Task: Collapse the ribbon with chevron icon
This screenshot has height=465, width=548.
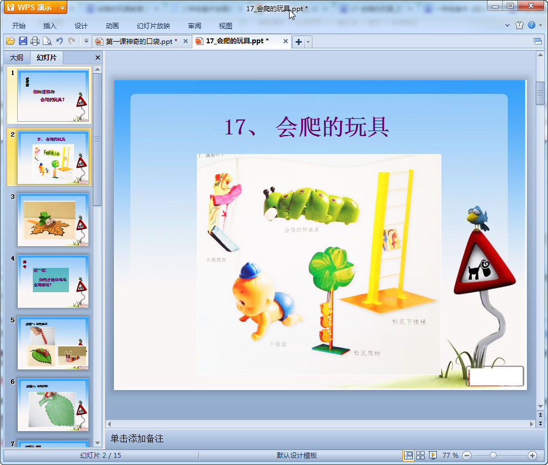Action: [507, 26]
